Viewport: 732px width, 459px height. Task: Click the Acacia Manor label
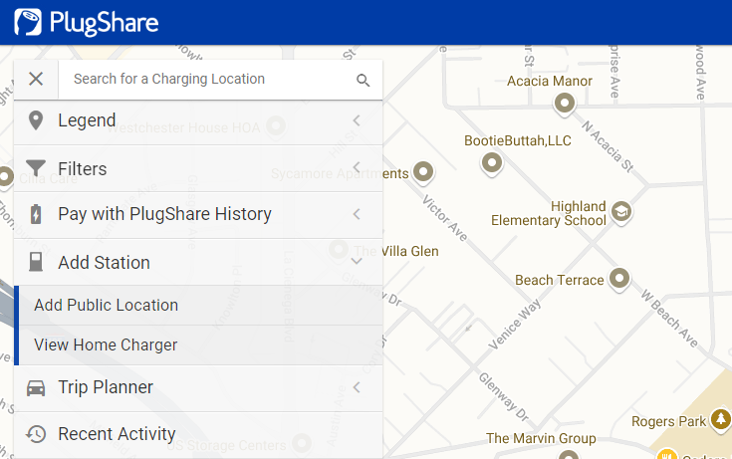pos(550,81)
